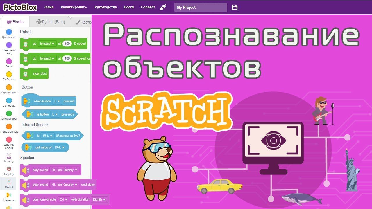Expand IR-L dropdown in 'IR sensor active?' block
The height and width of the screenshot is (209, 372).
click(x=48, y=136)
